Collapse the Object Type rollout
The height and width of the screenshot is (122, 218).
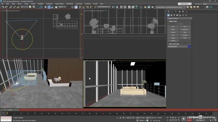173,21
